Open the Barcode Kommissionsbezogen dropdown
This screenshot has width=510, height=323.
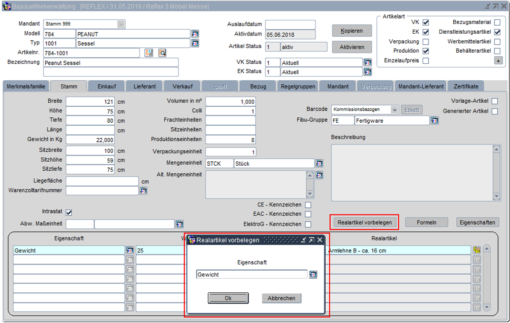[x=394, y=110]
